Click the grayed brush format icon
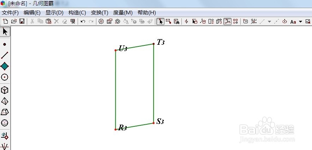Viewport: 312px width, 150px height. click(150, 21)
